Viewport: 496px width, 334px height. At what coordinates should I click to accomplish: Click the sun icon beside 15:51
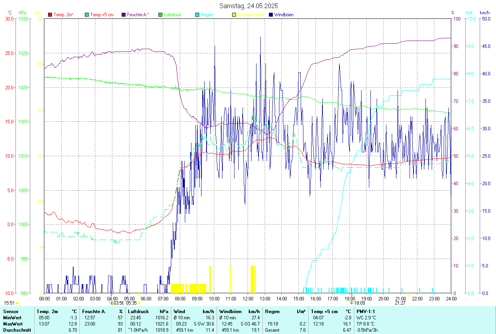click(17, 303)
